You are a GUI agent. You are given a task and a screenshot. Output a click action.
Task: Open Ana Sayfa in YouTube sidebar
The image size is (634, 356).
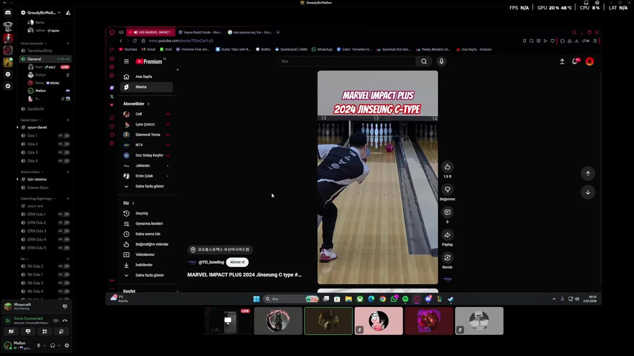[147, 77]
